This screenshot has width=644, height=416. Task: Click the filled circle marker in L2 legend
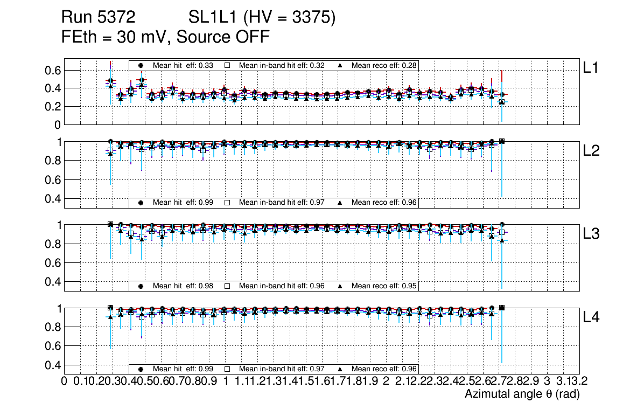tap(141, 203)
